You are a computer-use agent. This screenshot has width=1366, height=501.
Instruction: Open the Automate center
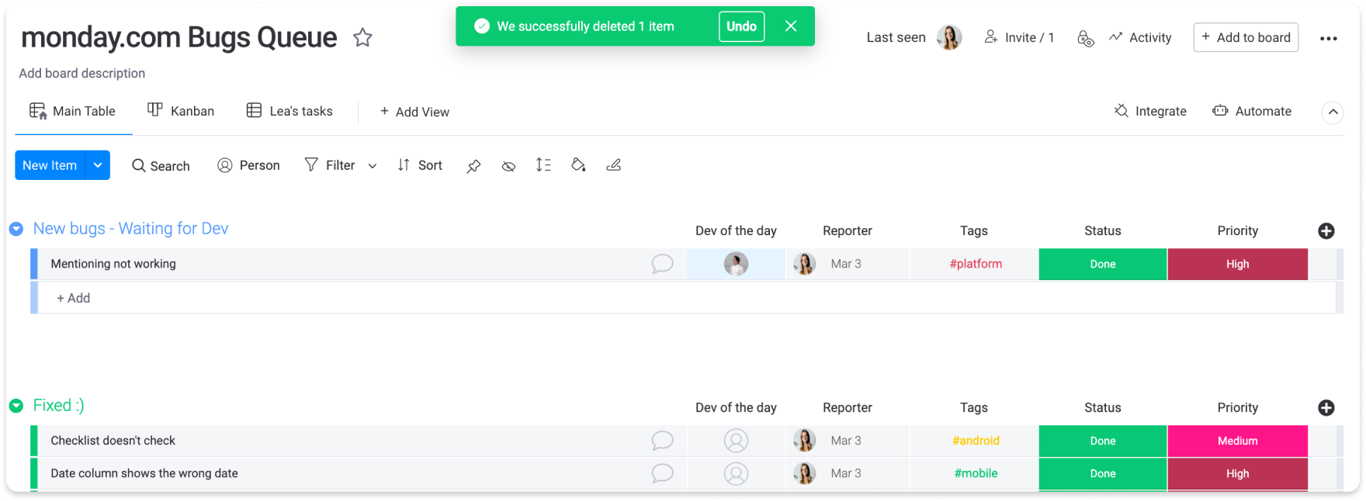coord(1252,111)
